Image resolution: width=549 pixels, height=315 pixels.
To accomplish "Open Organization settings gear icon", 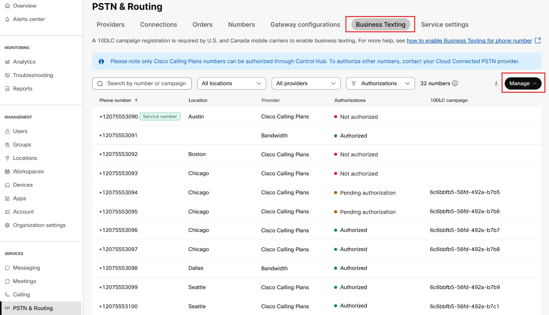I will pos(7,225).
